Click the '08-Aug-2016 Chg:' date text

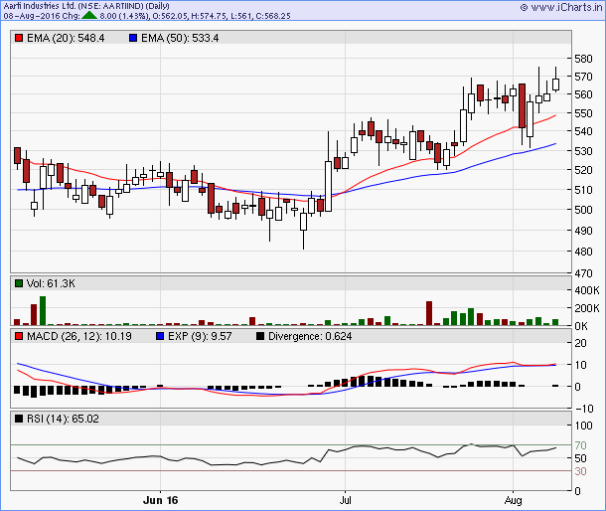click(42, 16)
